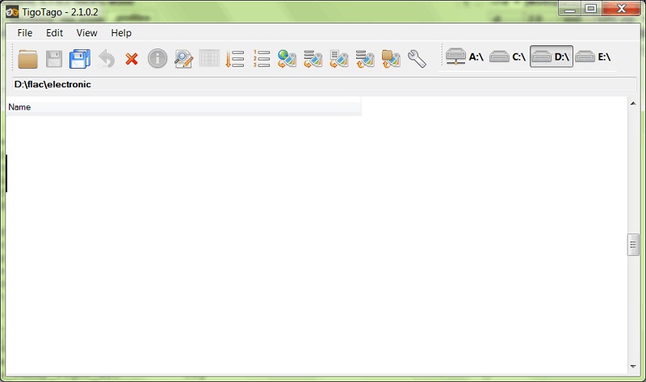646x382 pixels.
Task: Switch to drive C:\
Action: (x=508, y=57)
